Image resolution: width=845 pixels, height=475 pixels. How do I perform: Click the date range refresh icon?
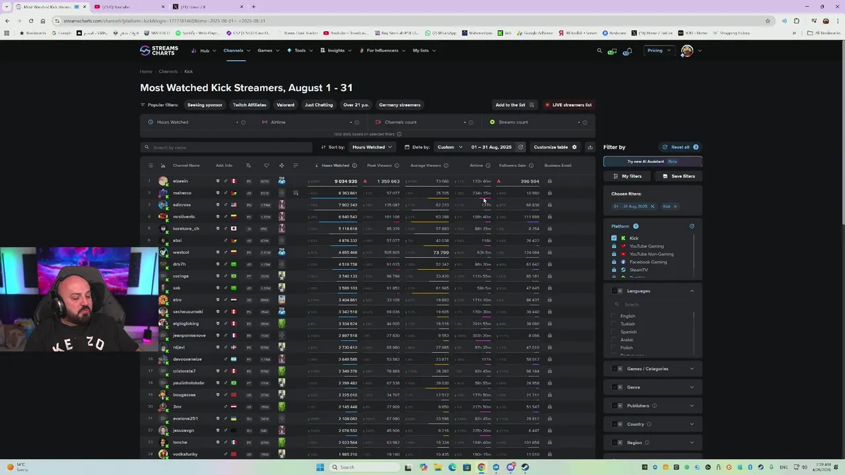[x=520, y=147]
